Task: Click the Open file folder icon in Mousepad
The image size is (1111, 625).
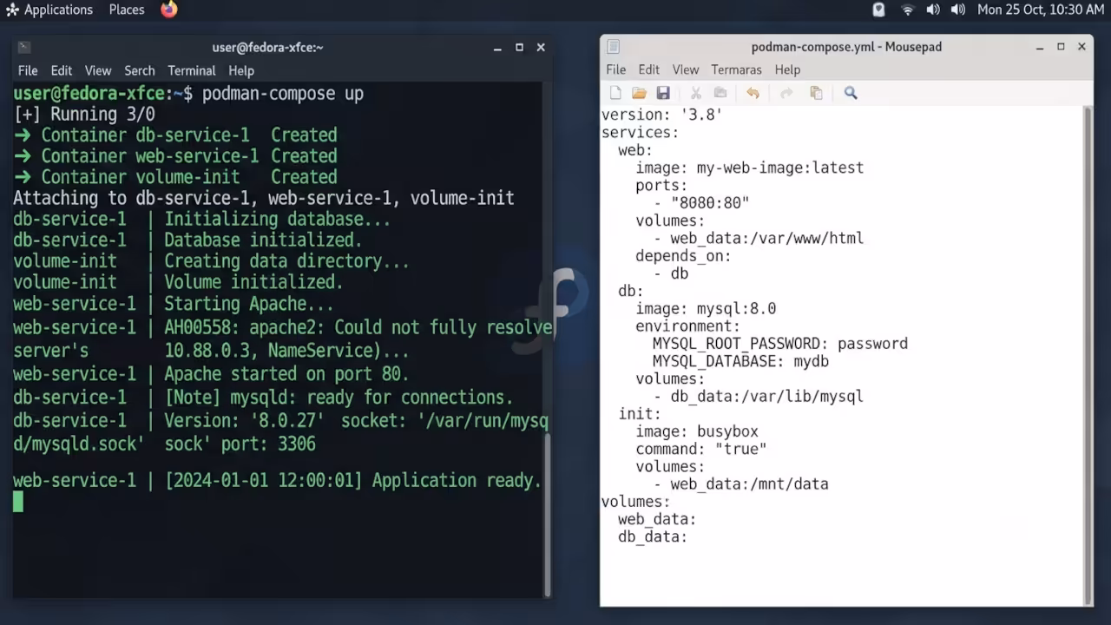Action: pos(639,93)
